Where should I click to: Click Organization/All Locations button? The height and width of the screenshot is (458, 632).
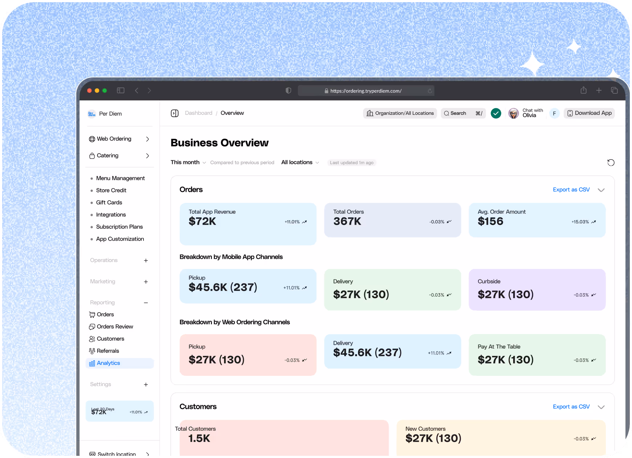(x=400, y=113)
